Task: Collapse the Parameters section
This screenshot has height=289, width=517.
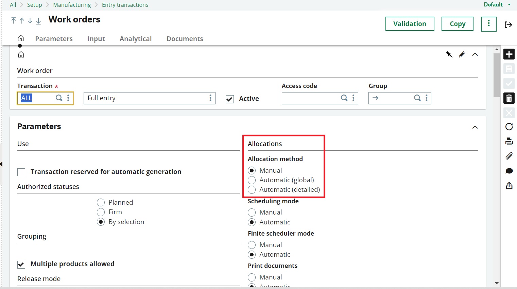Action: (475, 127)
